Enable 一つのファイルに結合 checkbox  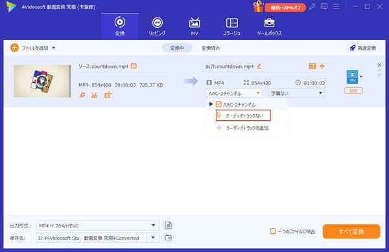pyautogui.click(x=273, y=231)
